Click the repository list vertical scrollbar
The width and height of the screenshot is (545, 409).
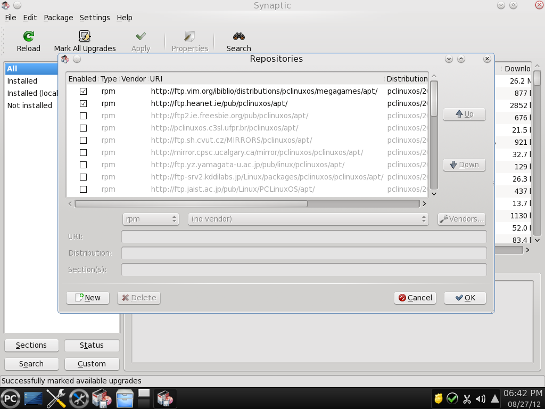pos(434,99)
